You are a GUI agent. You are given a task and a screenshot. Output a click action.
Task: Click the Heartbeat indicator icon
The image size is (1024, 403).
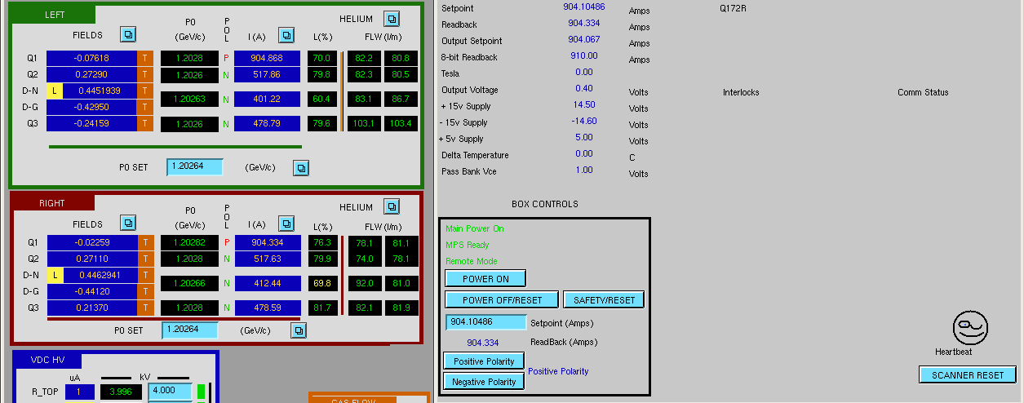(970, 326)
